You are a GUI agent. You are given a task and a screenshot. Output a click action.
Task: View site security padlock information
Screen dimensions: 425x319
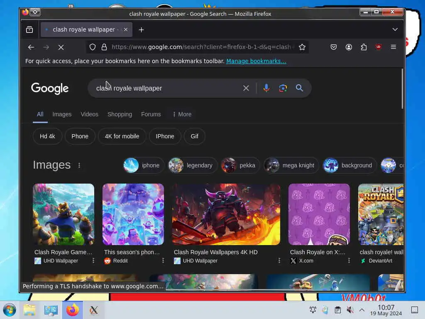[x=104, y=47]
